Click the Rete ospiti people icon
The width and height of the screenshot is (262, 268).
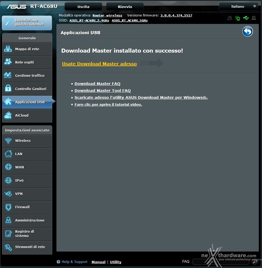(8, 61)
